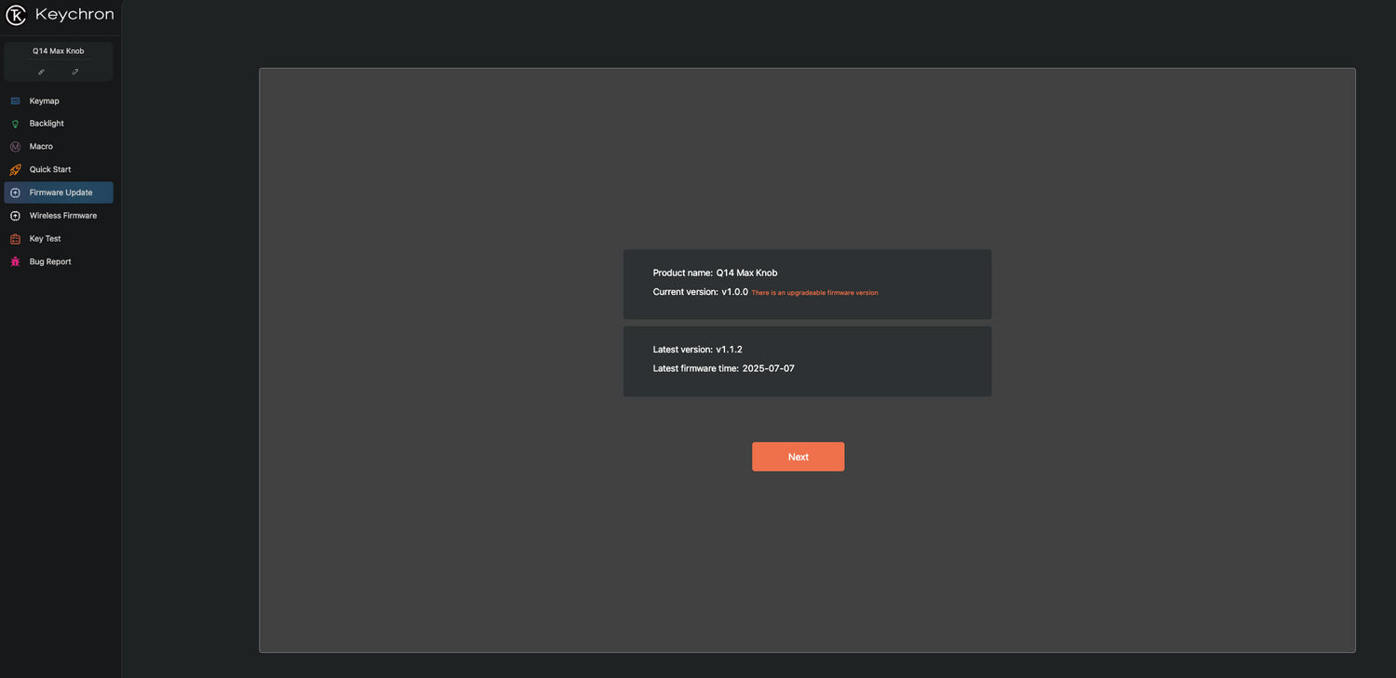The height and width of the screenshot is (678, 1396).
Task: Click the latest version v1.1.2 text
Action: coord(729,350)
